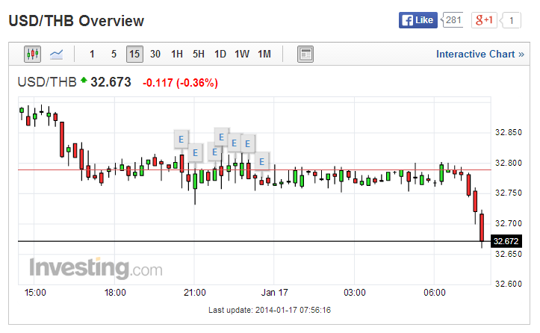Click the Last update timestamp text
This screenshot has width=540, height=333.
270,311
